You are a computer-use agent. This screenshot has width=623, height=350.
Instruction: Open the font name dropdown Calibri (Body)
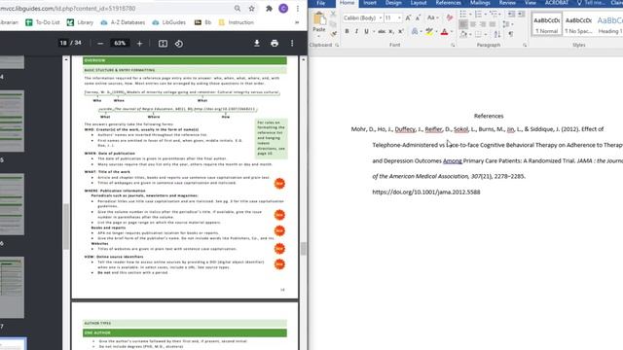click(x=381, y=17)
